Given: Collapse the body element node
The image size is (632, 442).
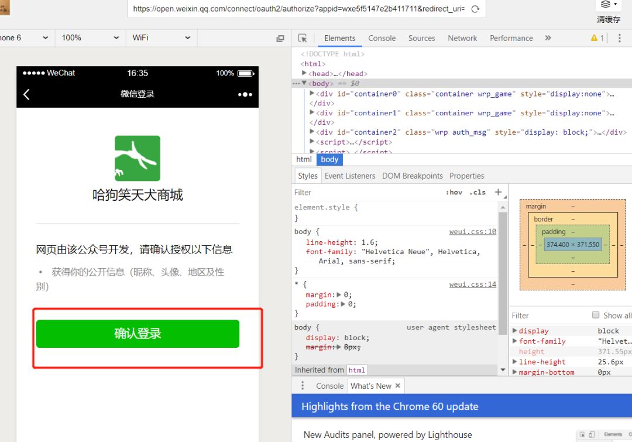Looking at the screenshot, I should tap(304, 83).
